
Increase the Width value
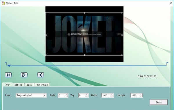[112, 94]
